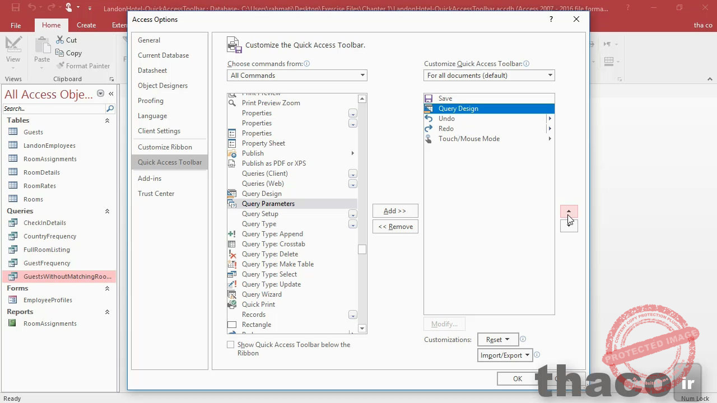Click the Move Up arrow button
This screenshot has width=717, height=403.
[x=569, y=212]
